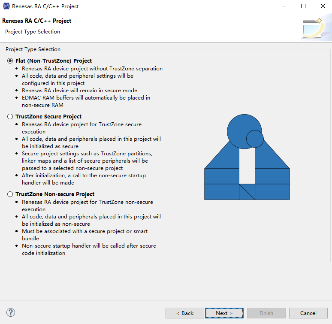Click 'Project Type Selection' group heading
This screenshot has width=332, height=324.
pos(33,49)
